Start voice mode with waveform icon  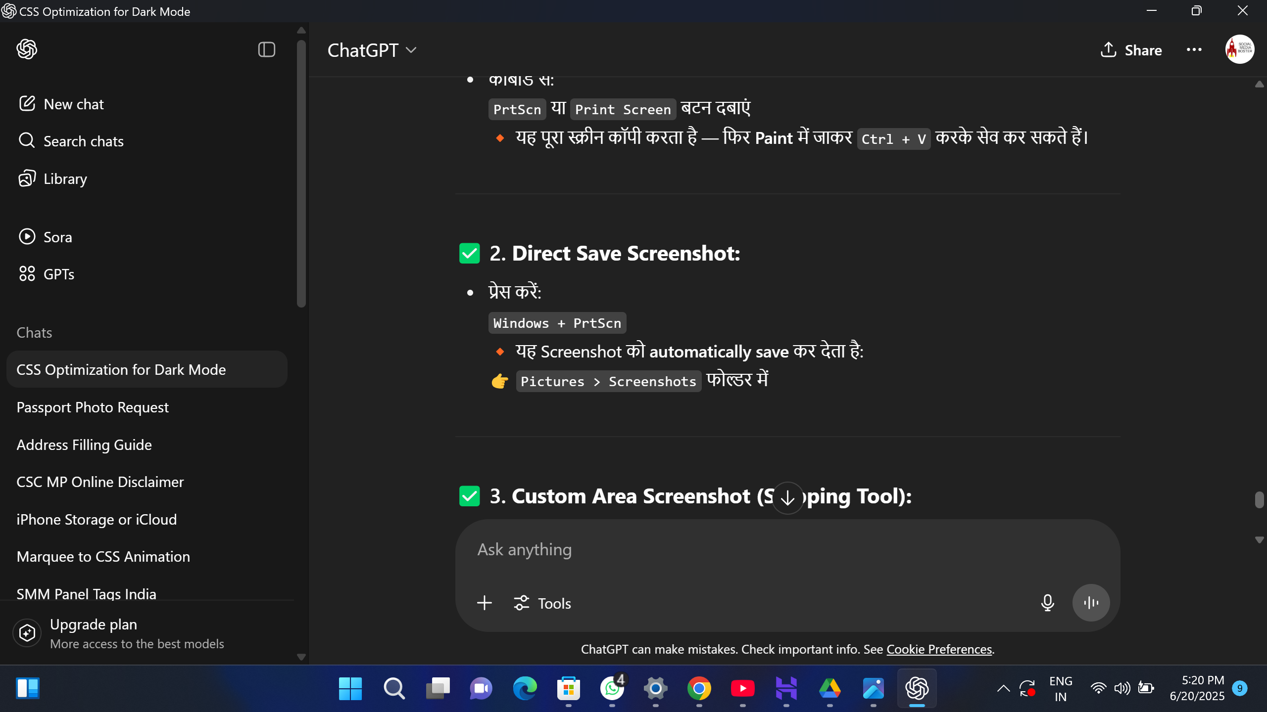(x=1091, y=603)
